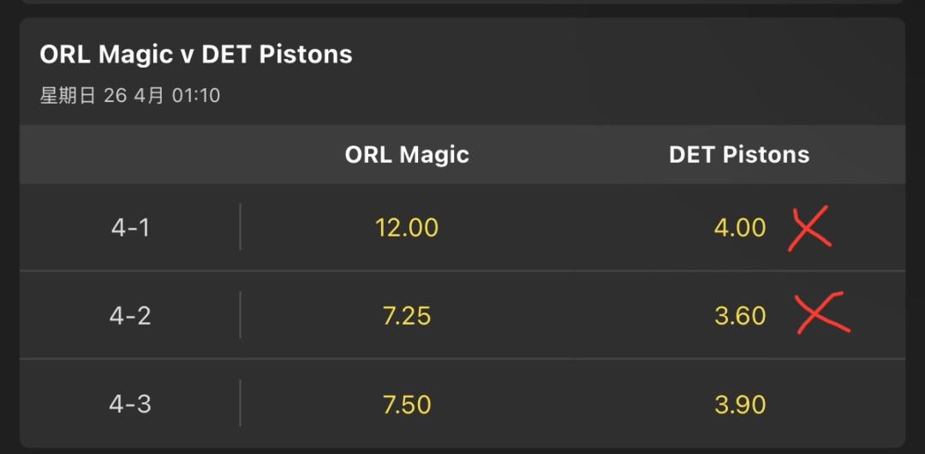925x454 pixels.
Task: Click the vertical divider in the 4-2 row
Action: click(x=240, y=315)
